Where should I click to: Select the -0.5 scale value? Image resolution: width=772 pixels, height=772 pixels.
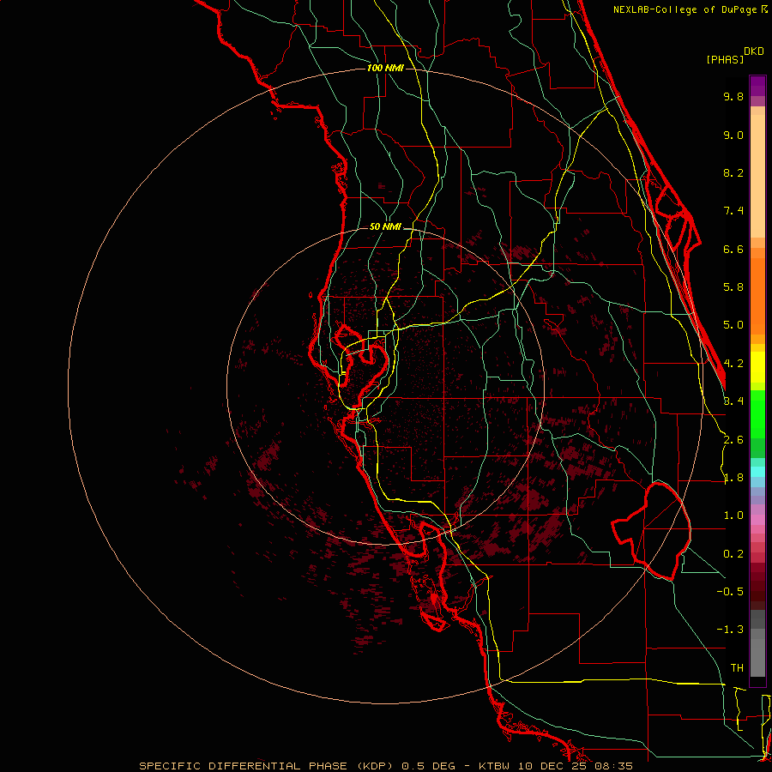(730, 592)
